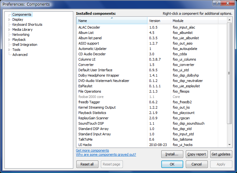Expand the Playback tree node
Viewport: 237px width, 173px height.
[x=9, y=40]
